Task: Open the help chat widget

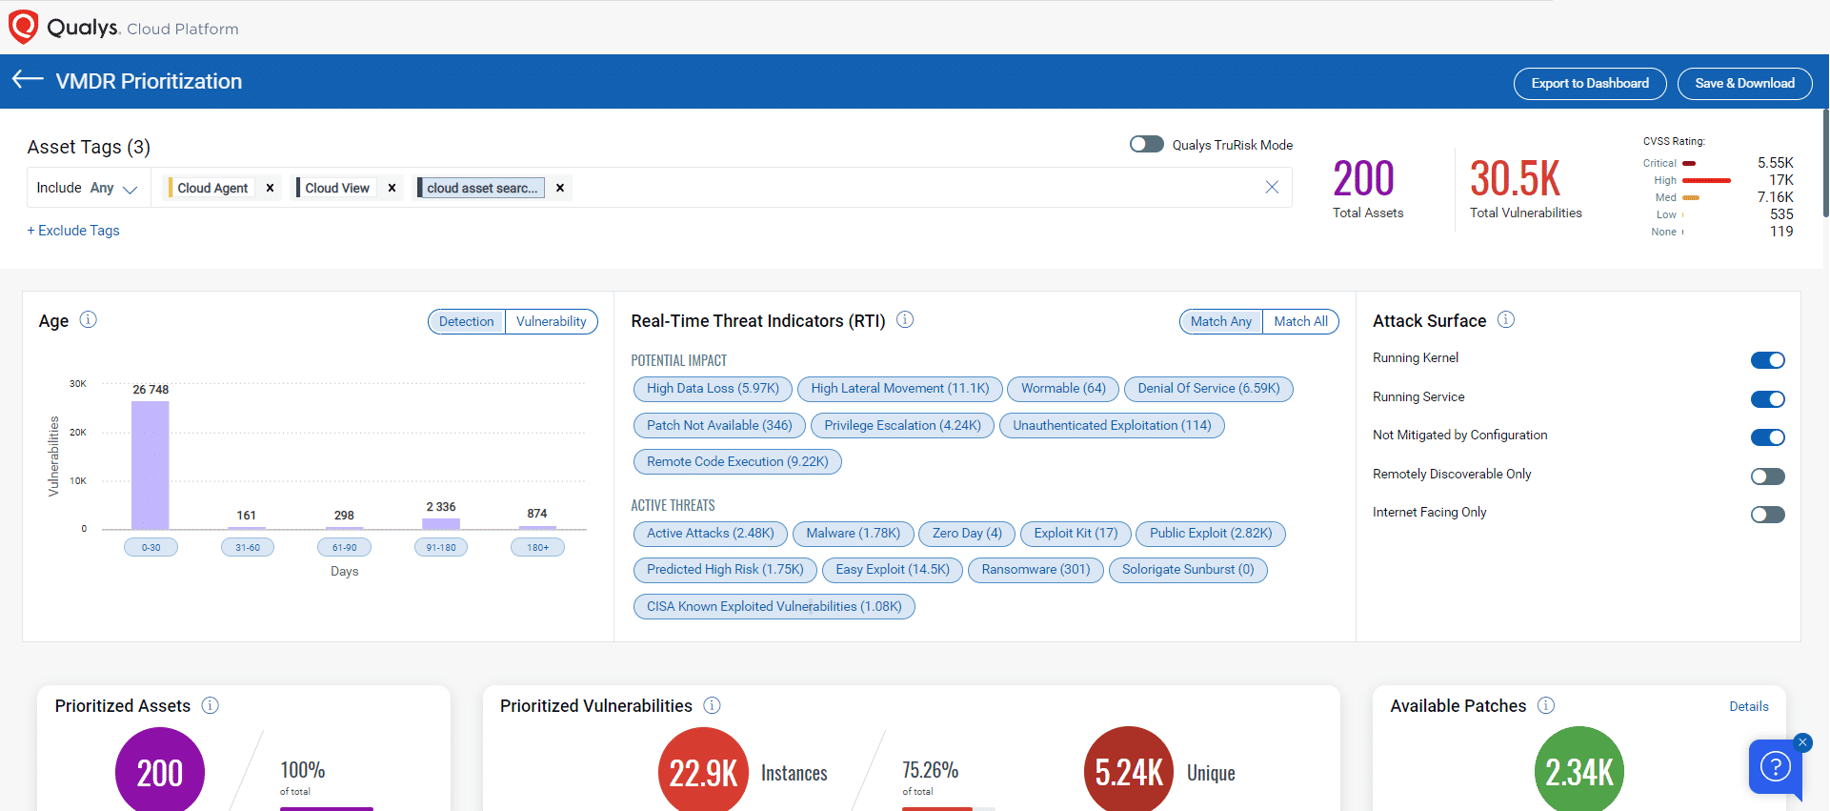Action: click(x=1776, y=766)
